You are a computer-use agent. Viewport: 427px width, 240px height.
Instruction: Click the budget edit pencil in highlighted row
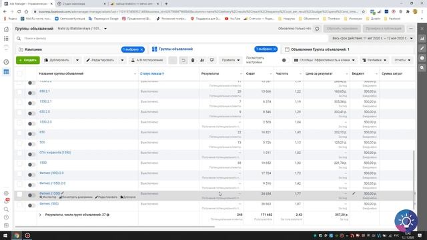(x=354, y=193)
